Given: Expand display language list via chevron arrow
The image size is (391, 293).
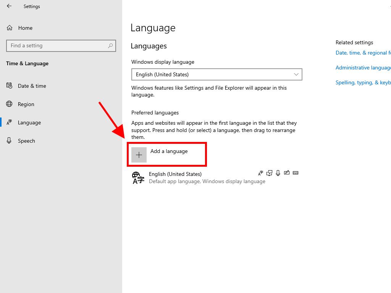Looking at the screenshot, I should 296,74.
